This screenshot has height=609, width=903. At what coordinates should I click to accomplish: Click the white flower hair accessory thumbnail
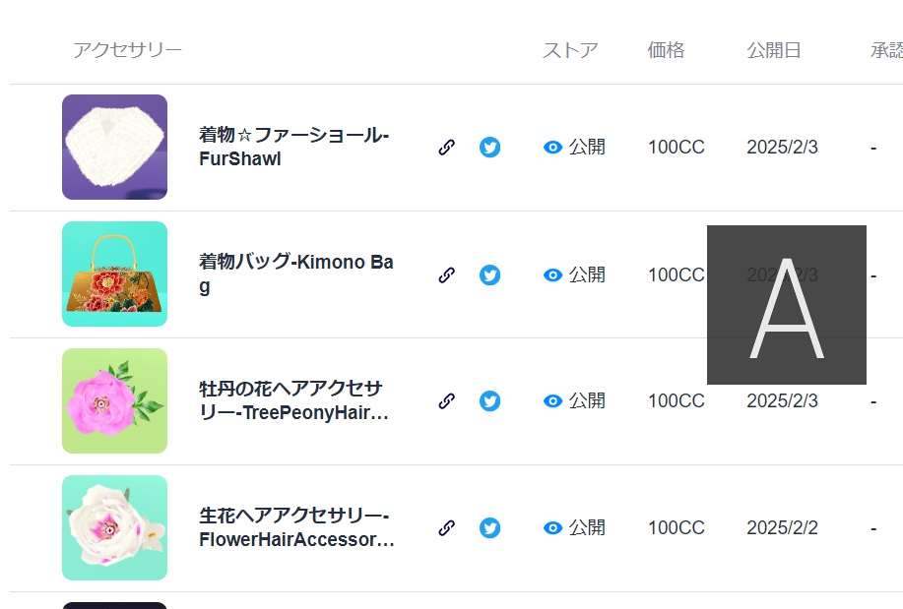pyautogui.click(x=114, y=527)
